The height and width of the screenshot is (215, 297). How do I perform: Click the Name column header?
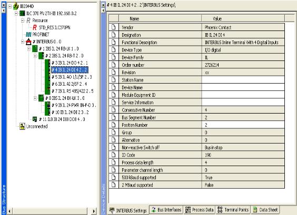pyautogui.click(x=160, y=18)
